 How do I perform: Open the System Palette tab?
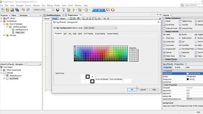tap(113, 34)
